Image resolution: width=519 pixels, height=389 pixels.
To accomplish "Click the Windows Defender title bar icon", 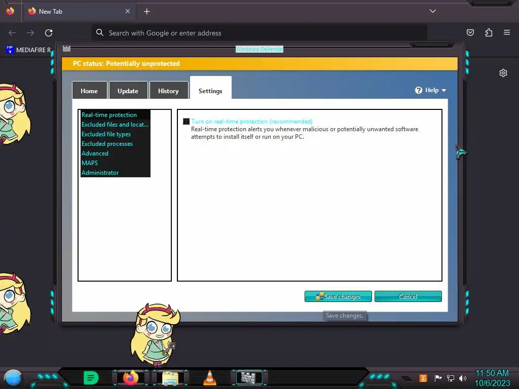I will pos(66,49).
